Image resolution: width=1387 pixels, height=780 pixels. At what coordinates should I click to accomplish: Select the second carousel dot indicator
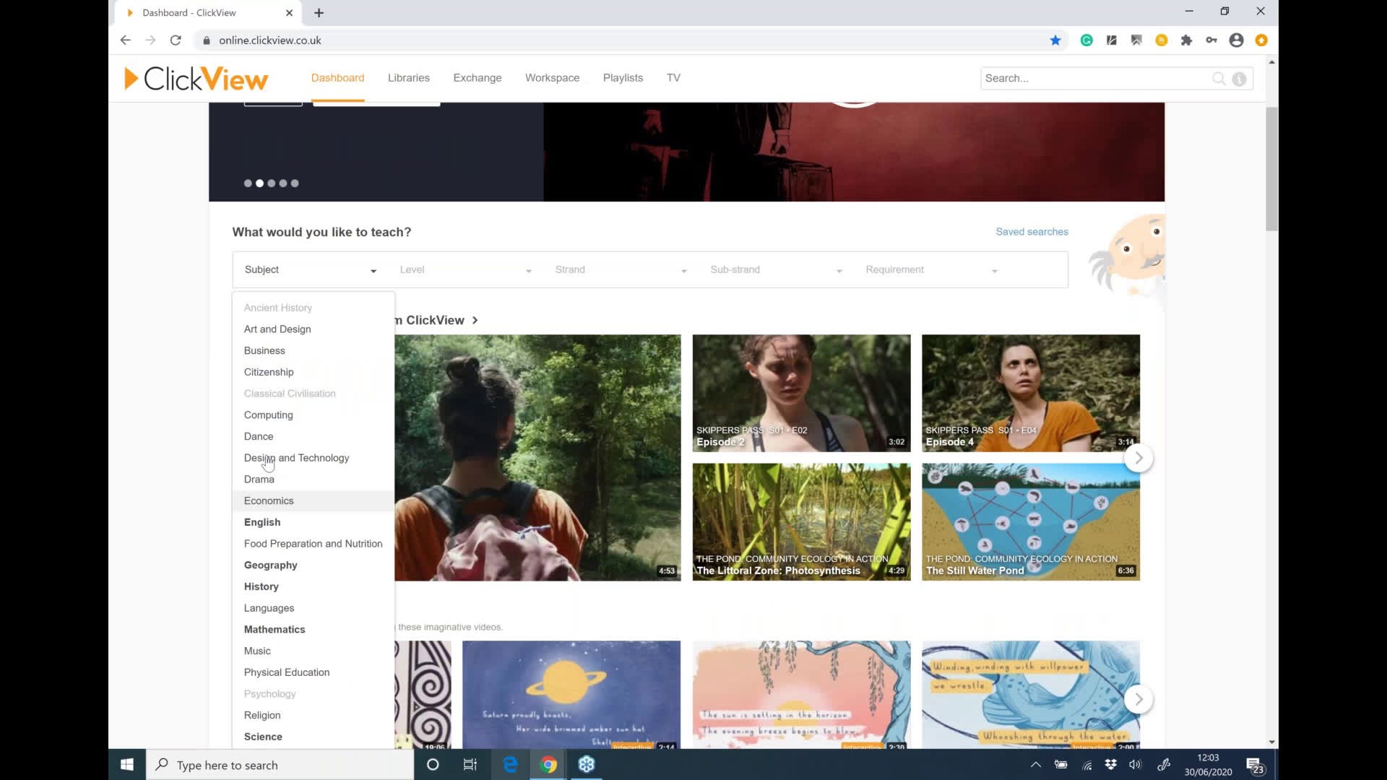coord(259,183)
